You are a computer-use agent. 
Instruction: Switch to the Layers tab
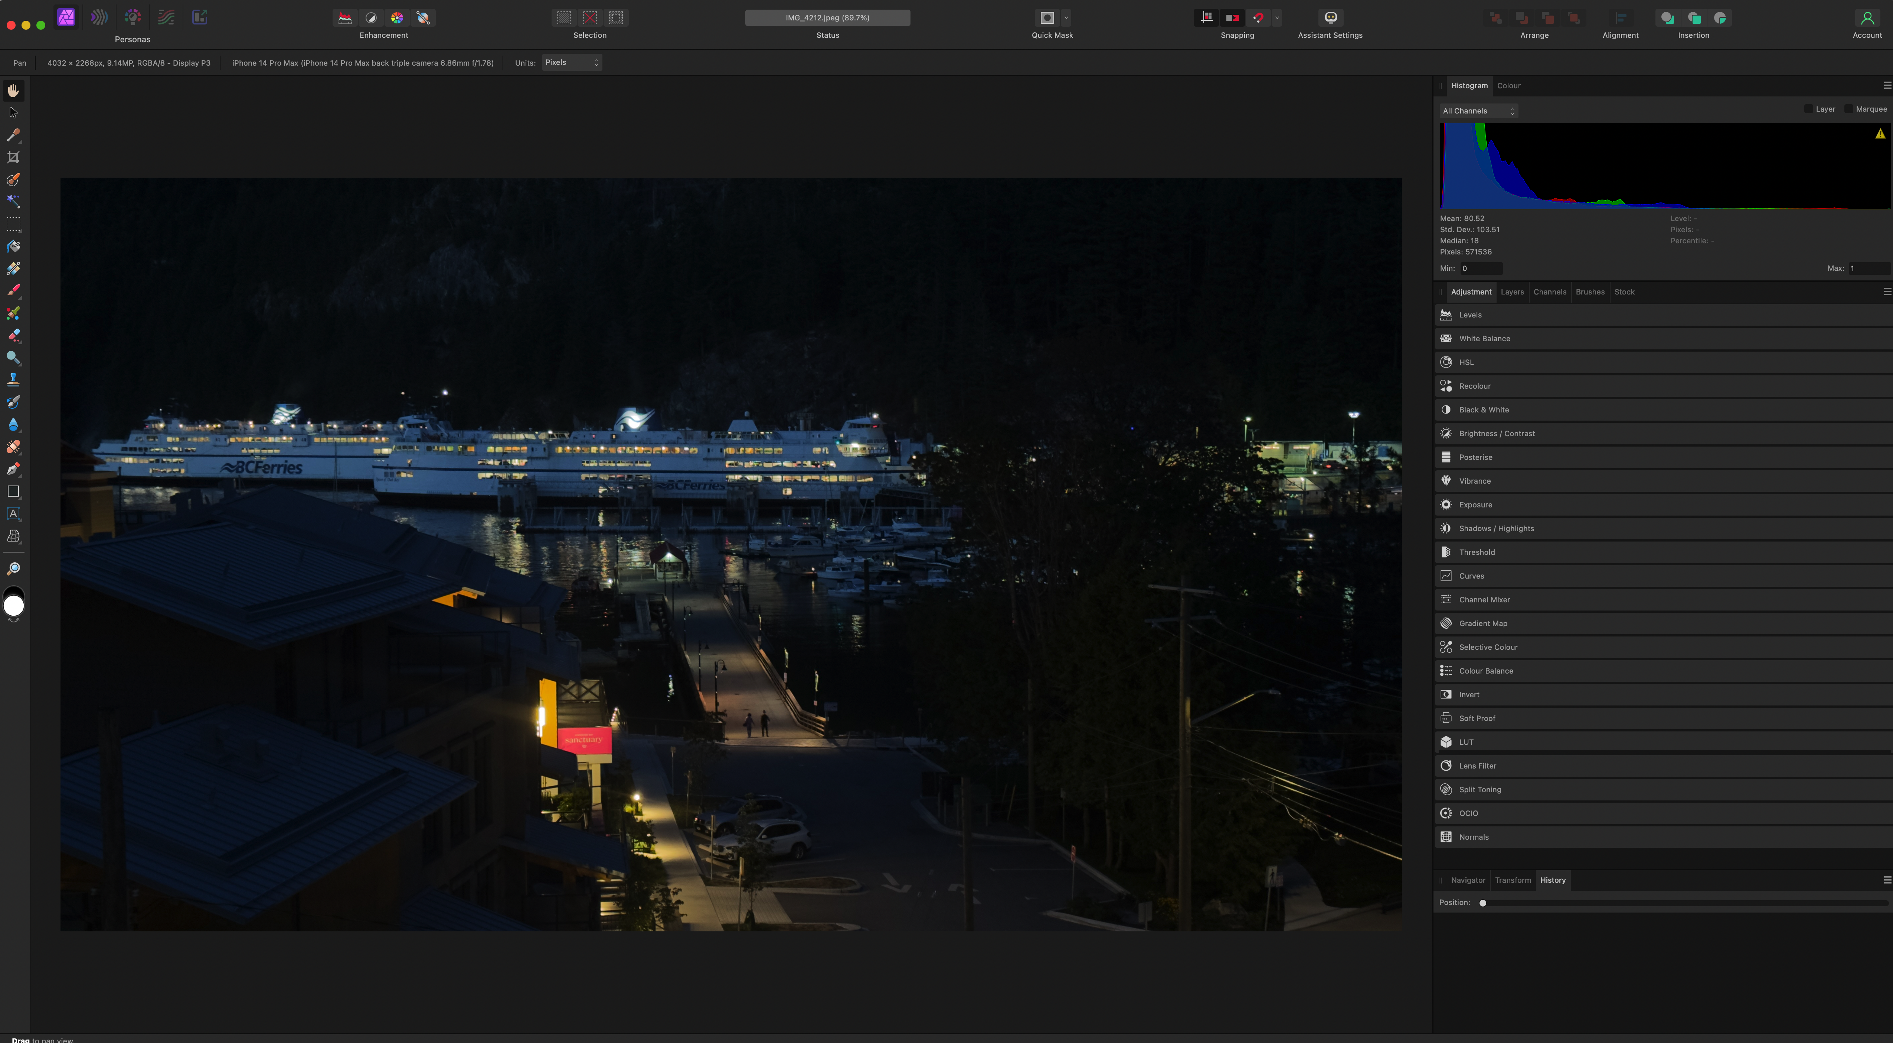[x=1511, y=292]
